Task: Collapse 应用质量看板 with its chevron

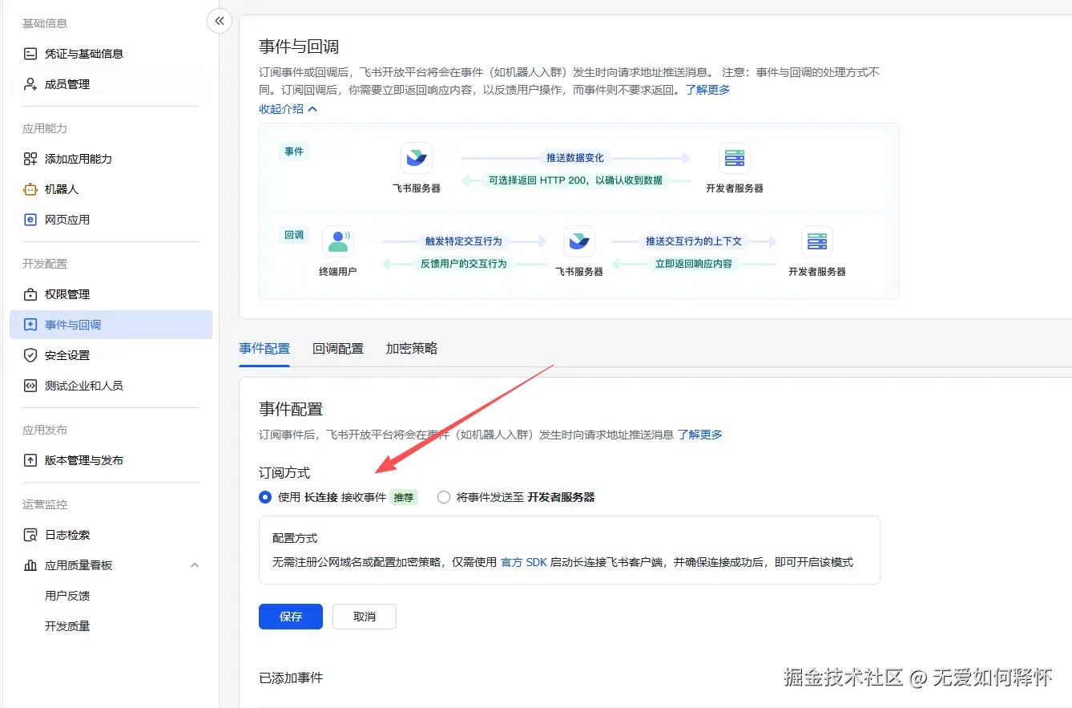Action: 195,565
